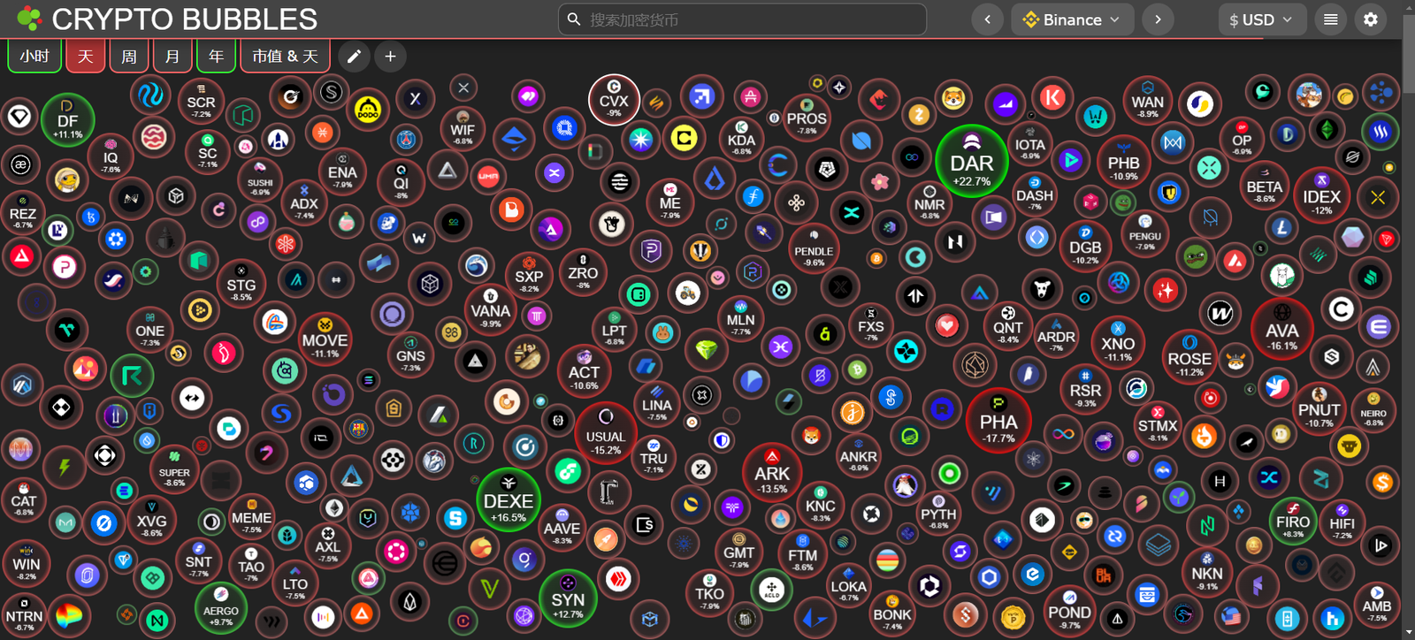Open the MEME -7.5% bubble

pos(252,517)
